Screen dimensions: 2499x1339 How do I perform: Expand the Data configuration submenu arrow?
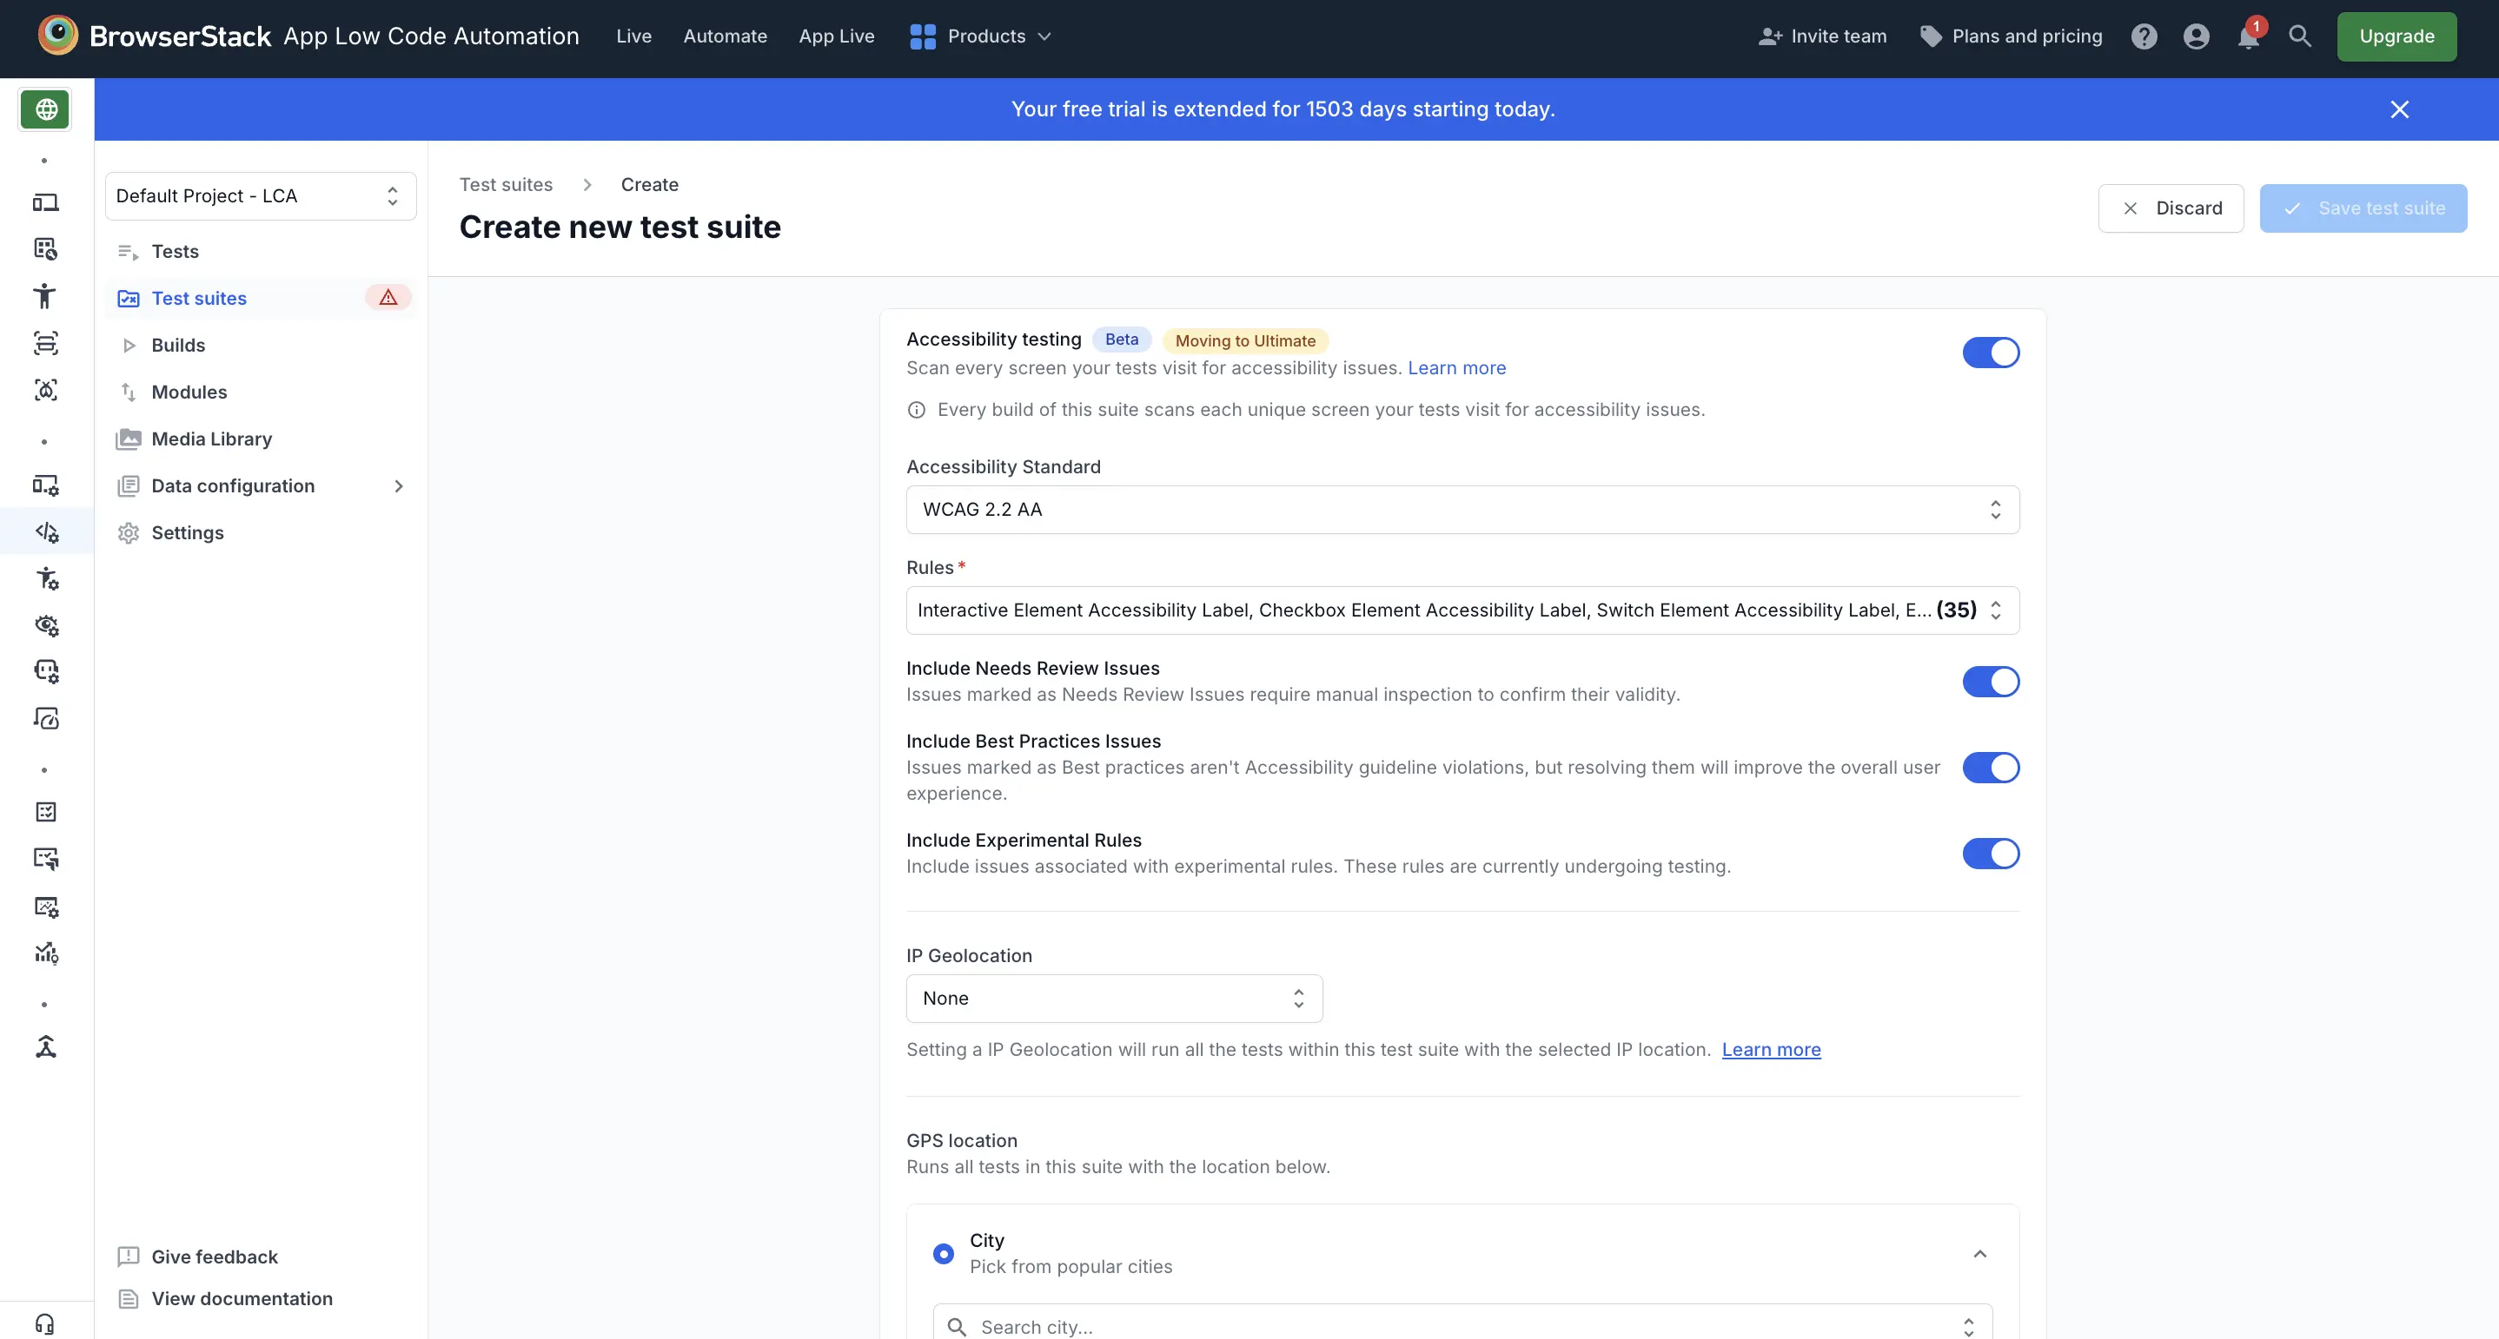tap(398, 485)
